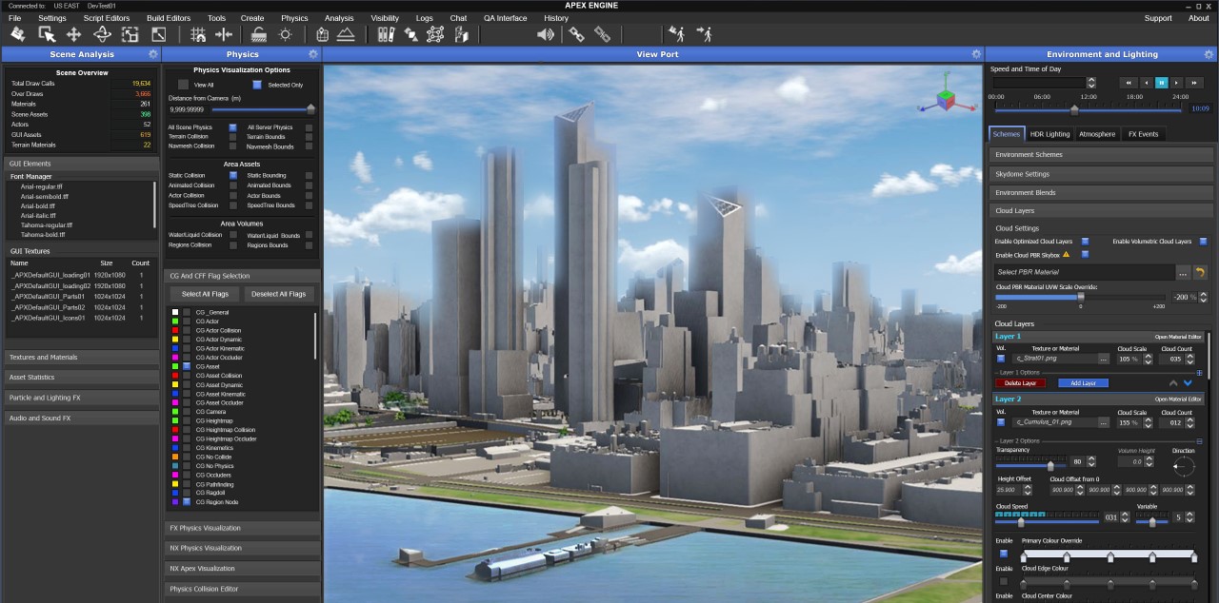Select the arrow selection tool in toolbar
The image size is (1219, 603).
click(x=46, y=34)
